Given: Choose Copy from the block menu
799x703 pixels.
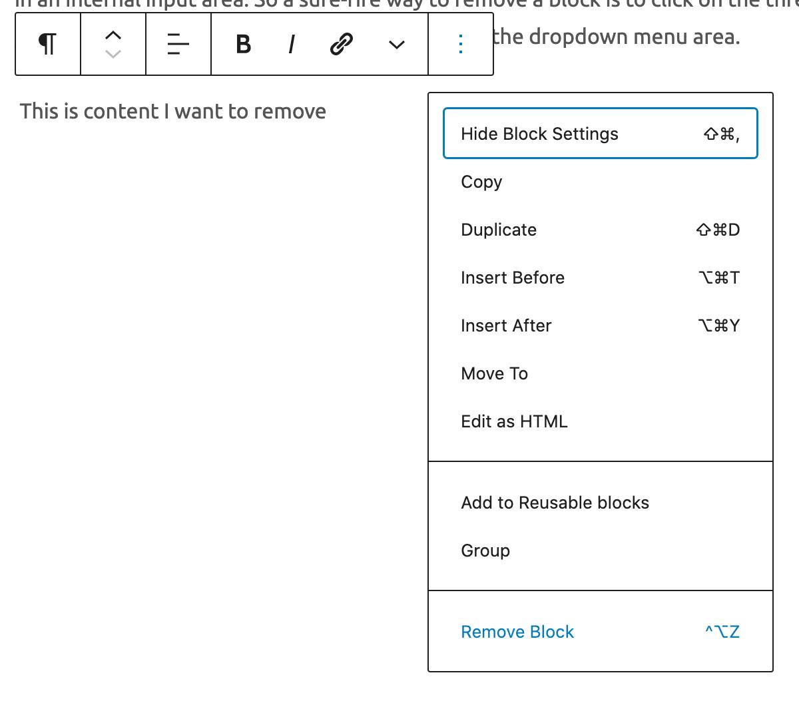Looking at the screenshot, I should pos(601,182).
